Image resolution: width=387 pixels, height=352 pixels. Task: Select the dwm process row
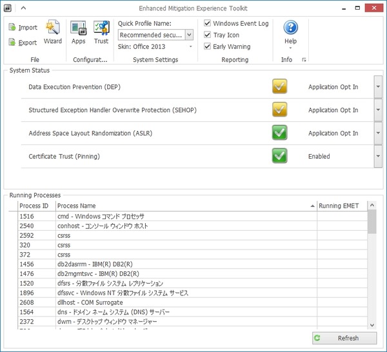[192, 322]
